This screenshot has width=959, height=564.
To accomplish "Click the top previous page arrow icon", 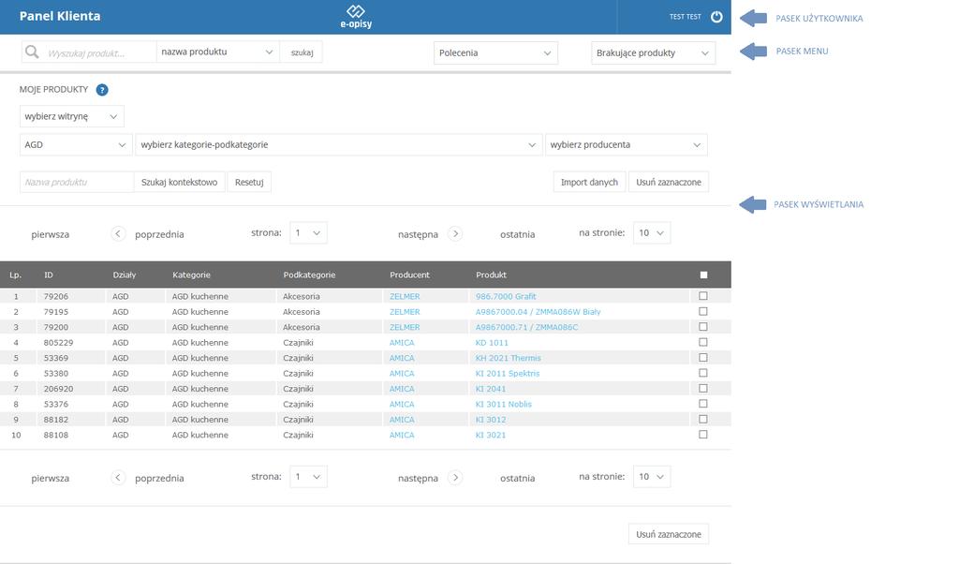I will (118, 233).
